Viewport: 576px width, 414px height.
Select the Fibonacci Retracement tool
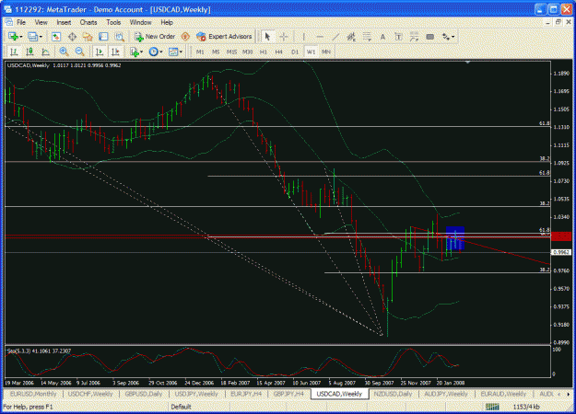367,37
